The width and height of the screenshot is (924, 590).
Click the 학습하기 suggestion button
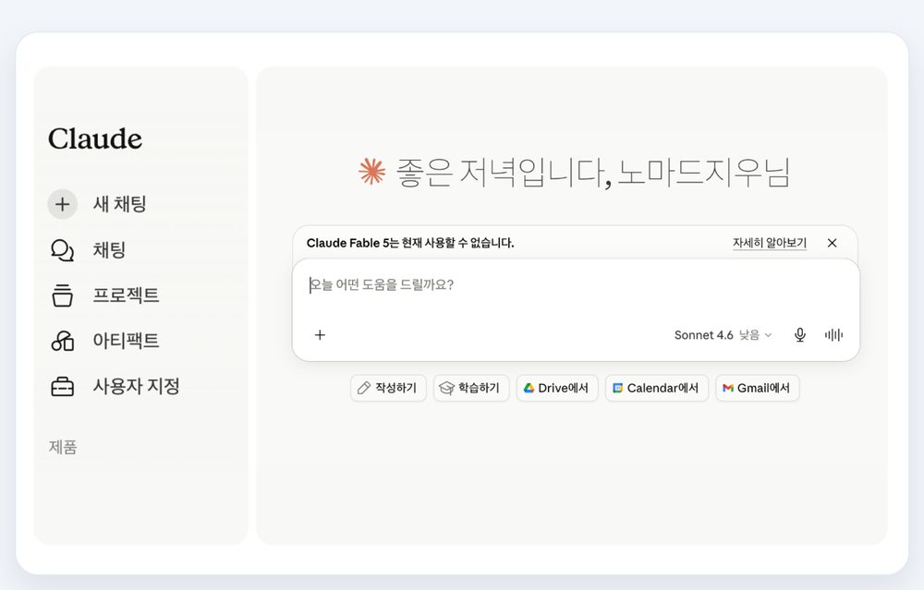pos(471,388)
